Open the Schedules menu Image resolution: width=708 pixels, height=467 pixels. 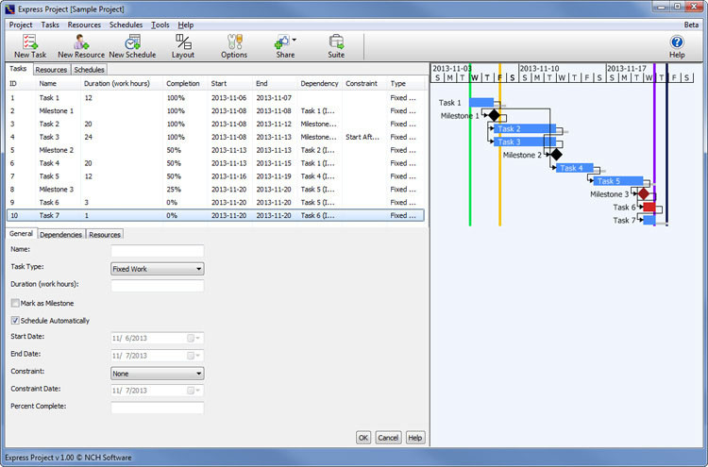coord(126,25)
